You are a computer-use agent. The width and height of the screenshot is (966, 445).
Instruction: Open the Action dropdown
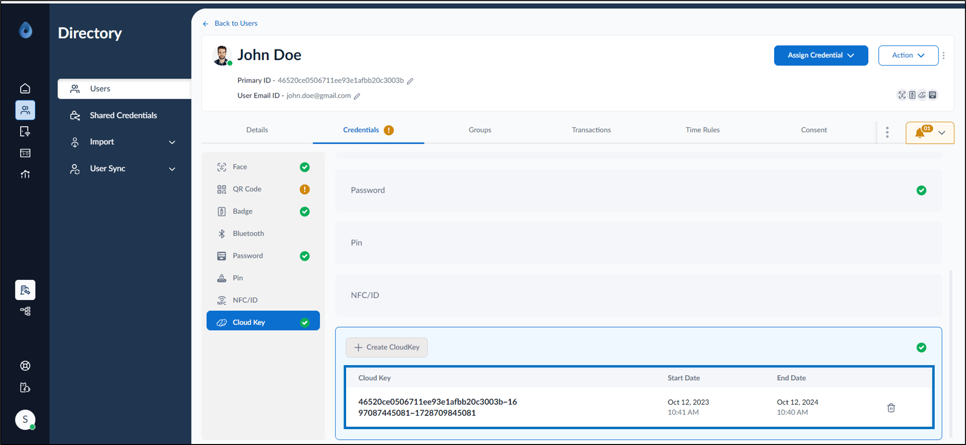pyautogui.click(x=908, y=55)
